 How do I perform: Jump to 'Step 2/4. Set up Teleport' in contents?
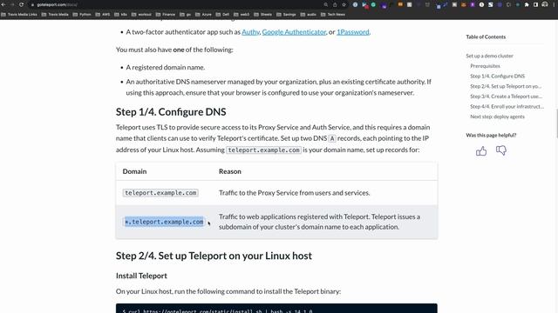pyautogui.click(x=506, y=86)
